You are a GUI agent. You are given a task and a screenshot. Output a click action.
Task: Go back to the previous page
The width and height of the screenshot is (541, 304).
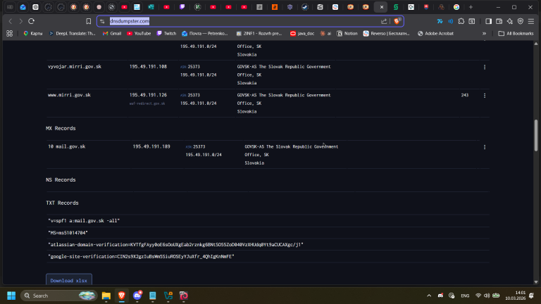11,21
